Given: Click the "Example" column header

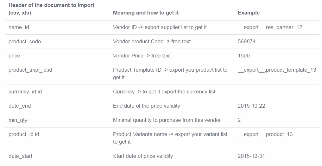Looking at the screenshot, I should click(x=249, y=13).
